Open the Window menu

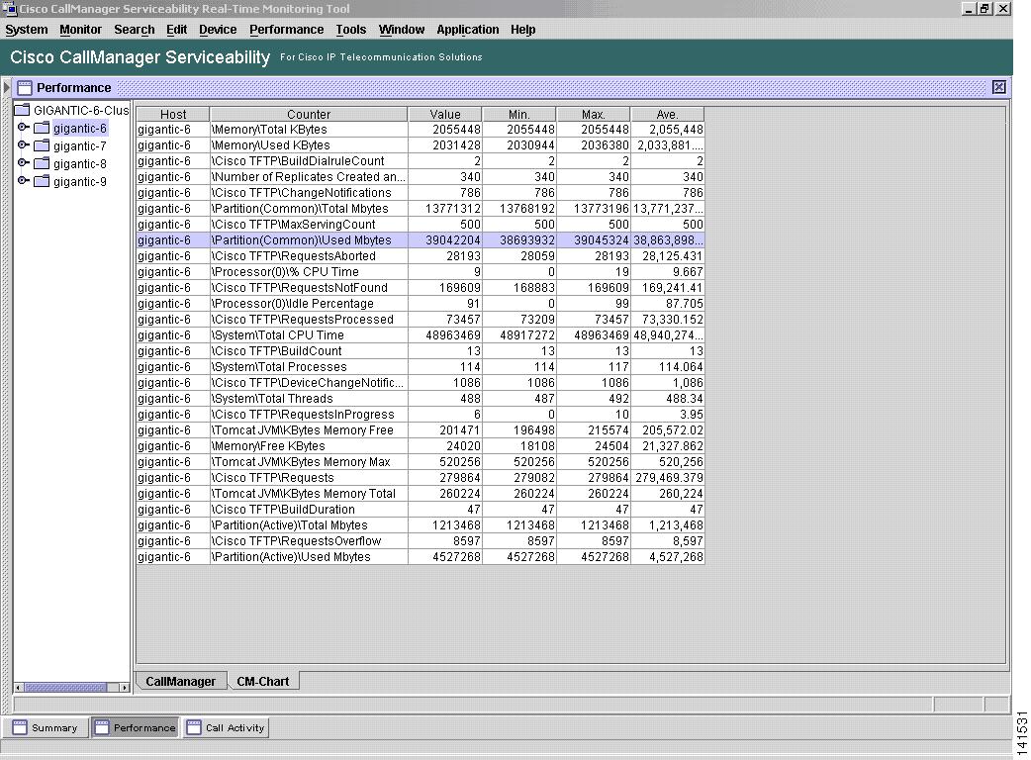[401, 30]
